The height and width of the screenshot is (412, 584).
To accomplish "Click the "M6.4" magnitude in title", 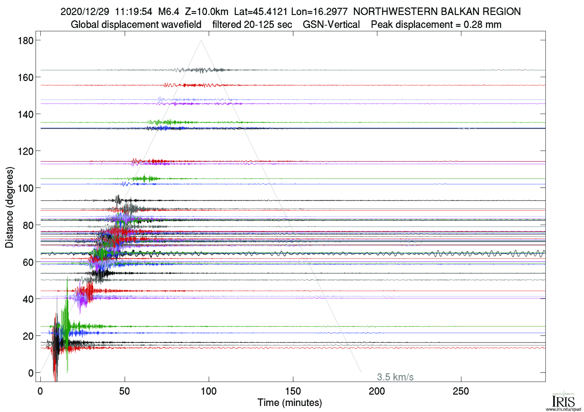I will click(x=169, y=12).
